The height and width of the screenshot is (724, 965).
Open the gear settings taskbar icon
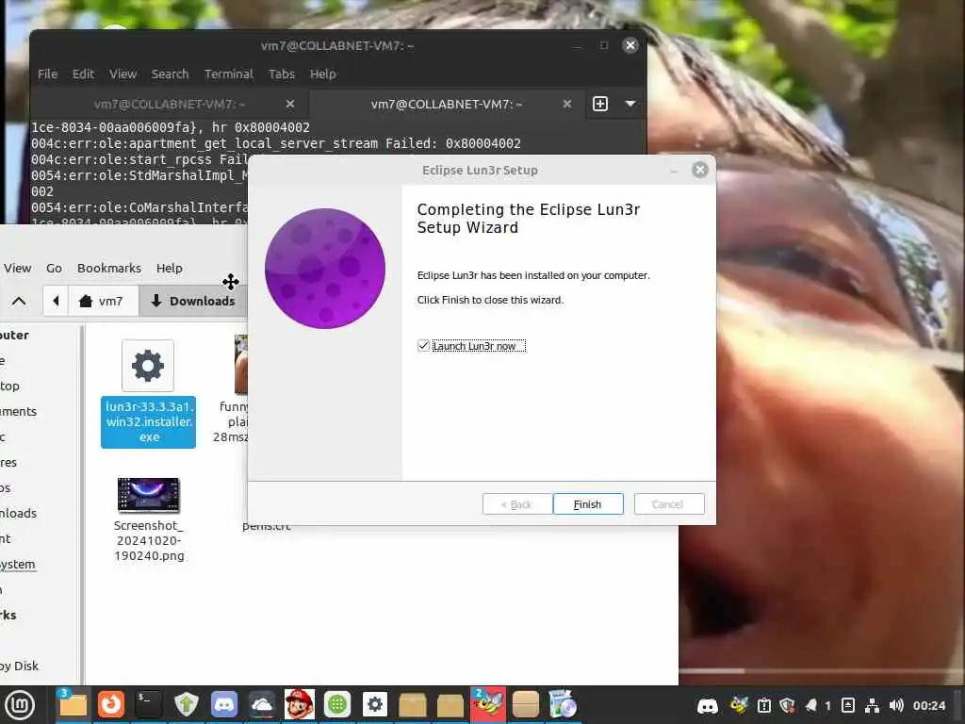pos(375,705)
